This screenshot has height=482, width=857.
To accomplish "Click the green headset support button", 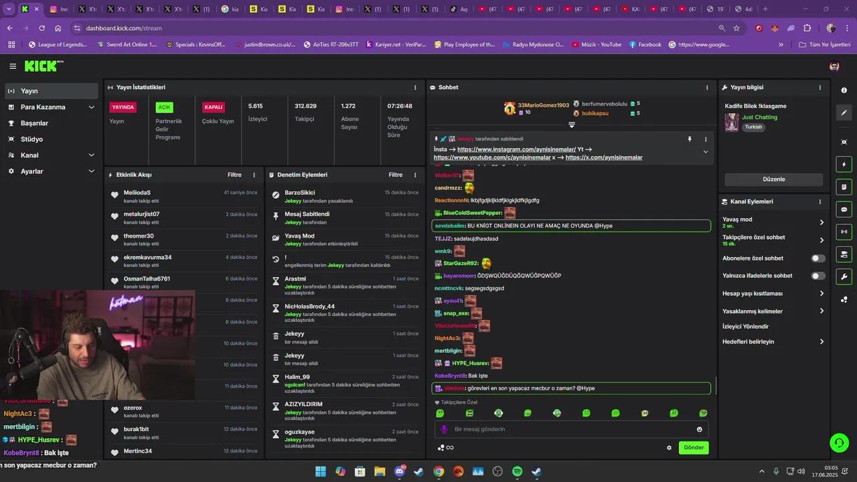I will click(839, 443).
